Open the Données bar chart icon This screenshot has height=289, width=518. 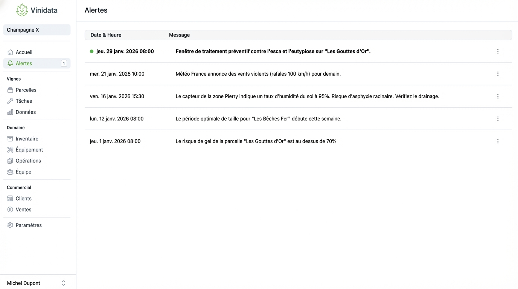pos(10,112)
